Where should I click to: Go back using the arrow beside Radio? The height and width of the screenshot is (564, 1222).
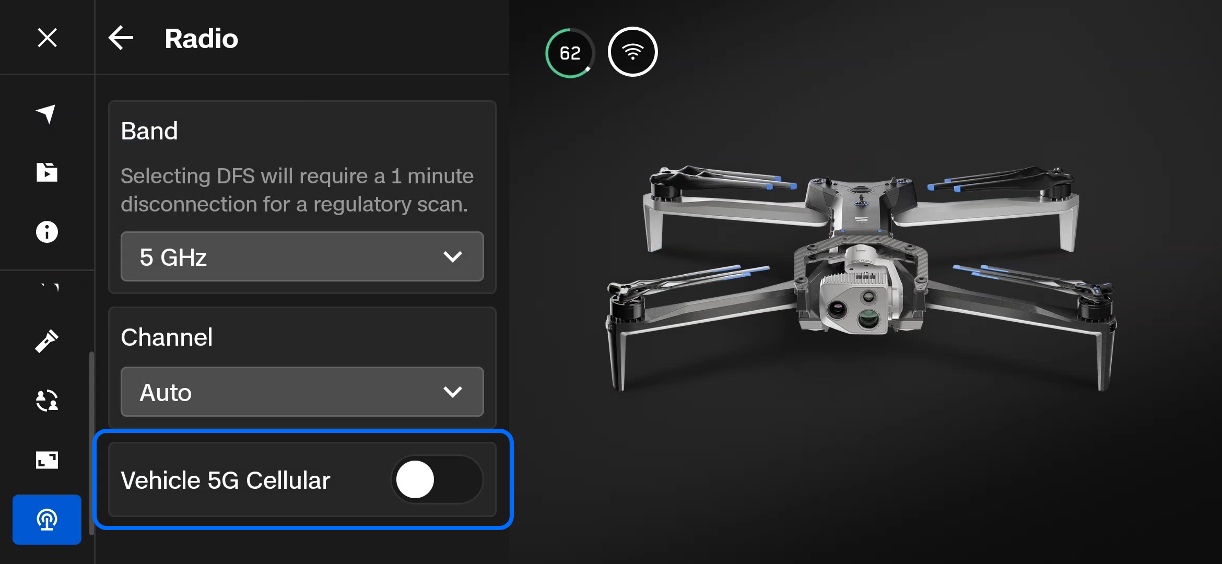point(121,38)
